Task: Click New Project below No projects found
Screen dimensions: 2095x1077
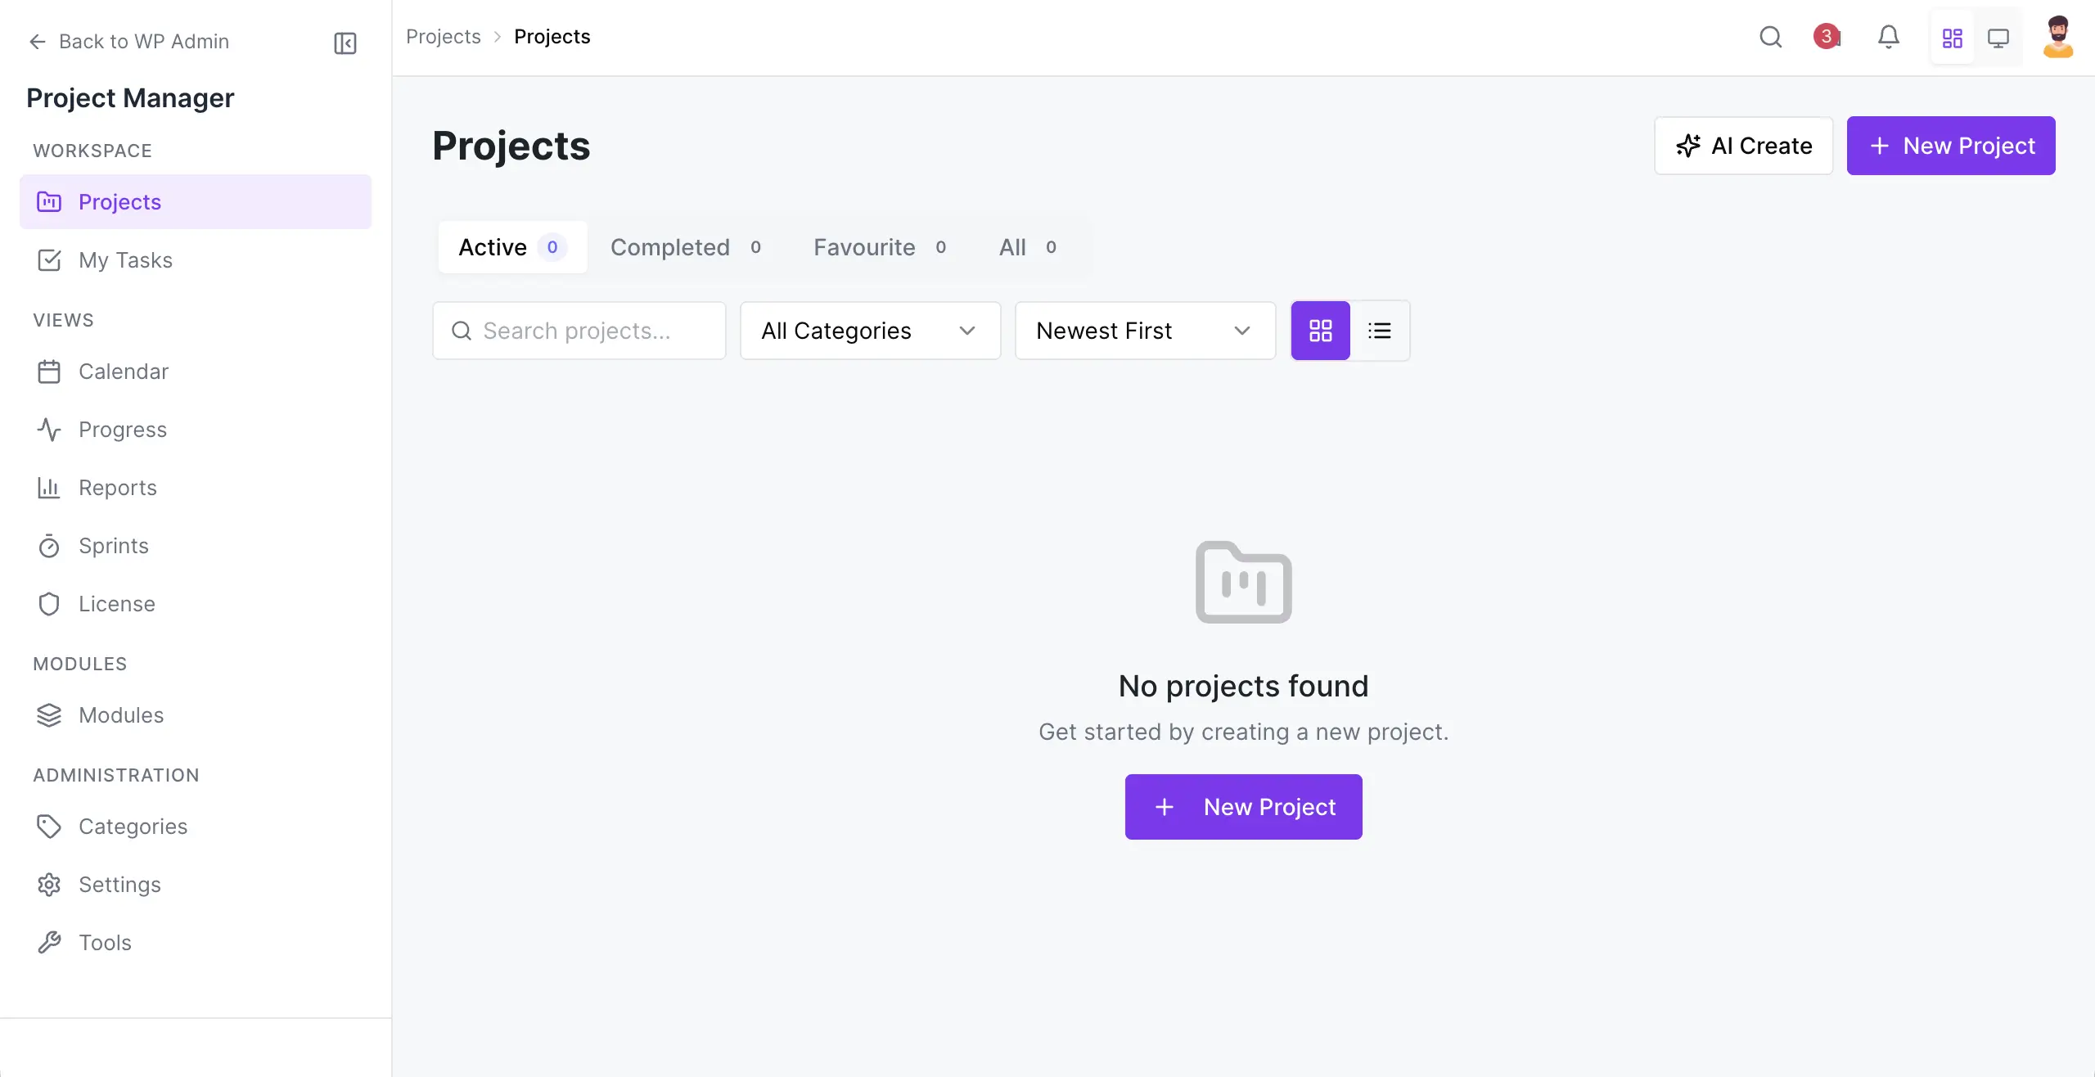Action: [1242, 806]
